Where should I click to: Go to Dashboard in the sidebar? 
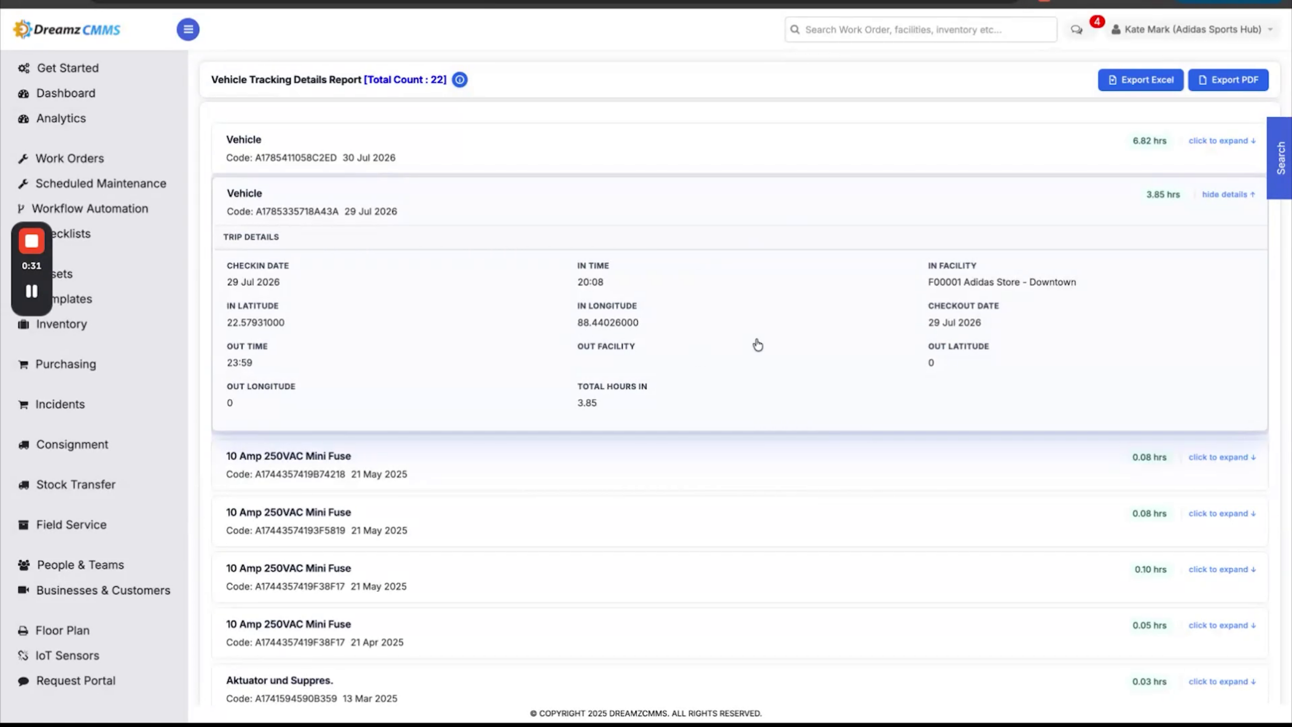pos(66,93)
